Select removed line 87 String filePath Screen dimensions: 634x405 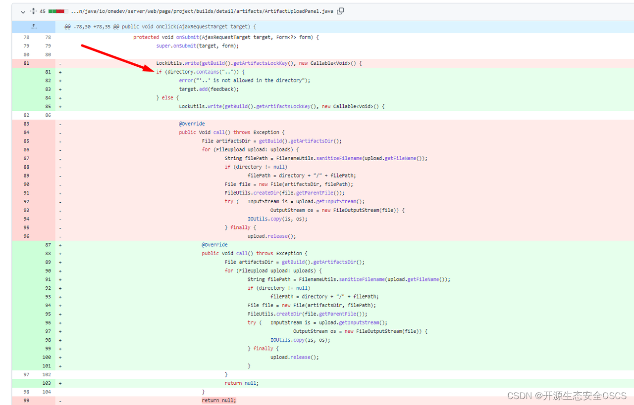pyautogui.click(x=326, y=158)
